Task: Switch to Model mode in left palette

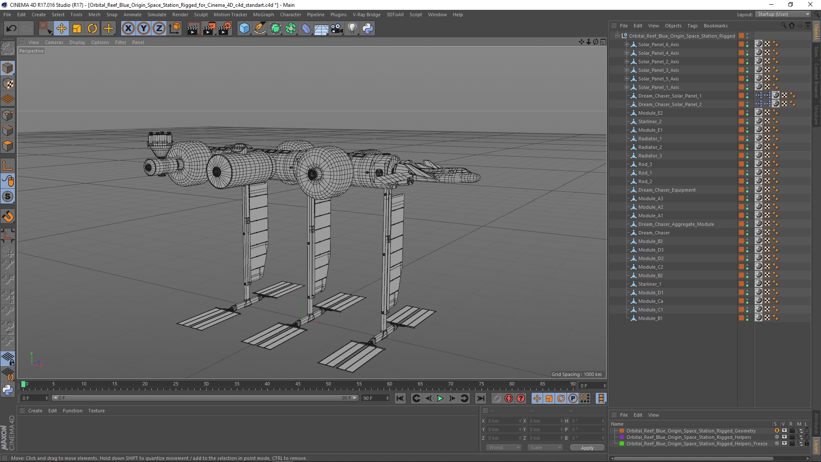Action: tap(8, 68)
